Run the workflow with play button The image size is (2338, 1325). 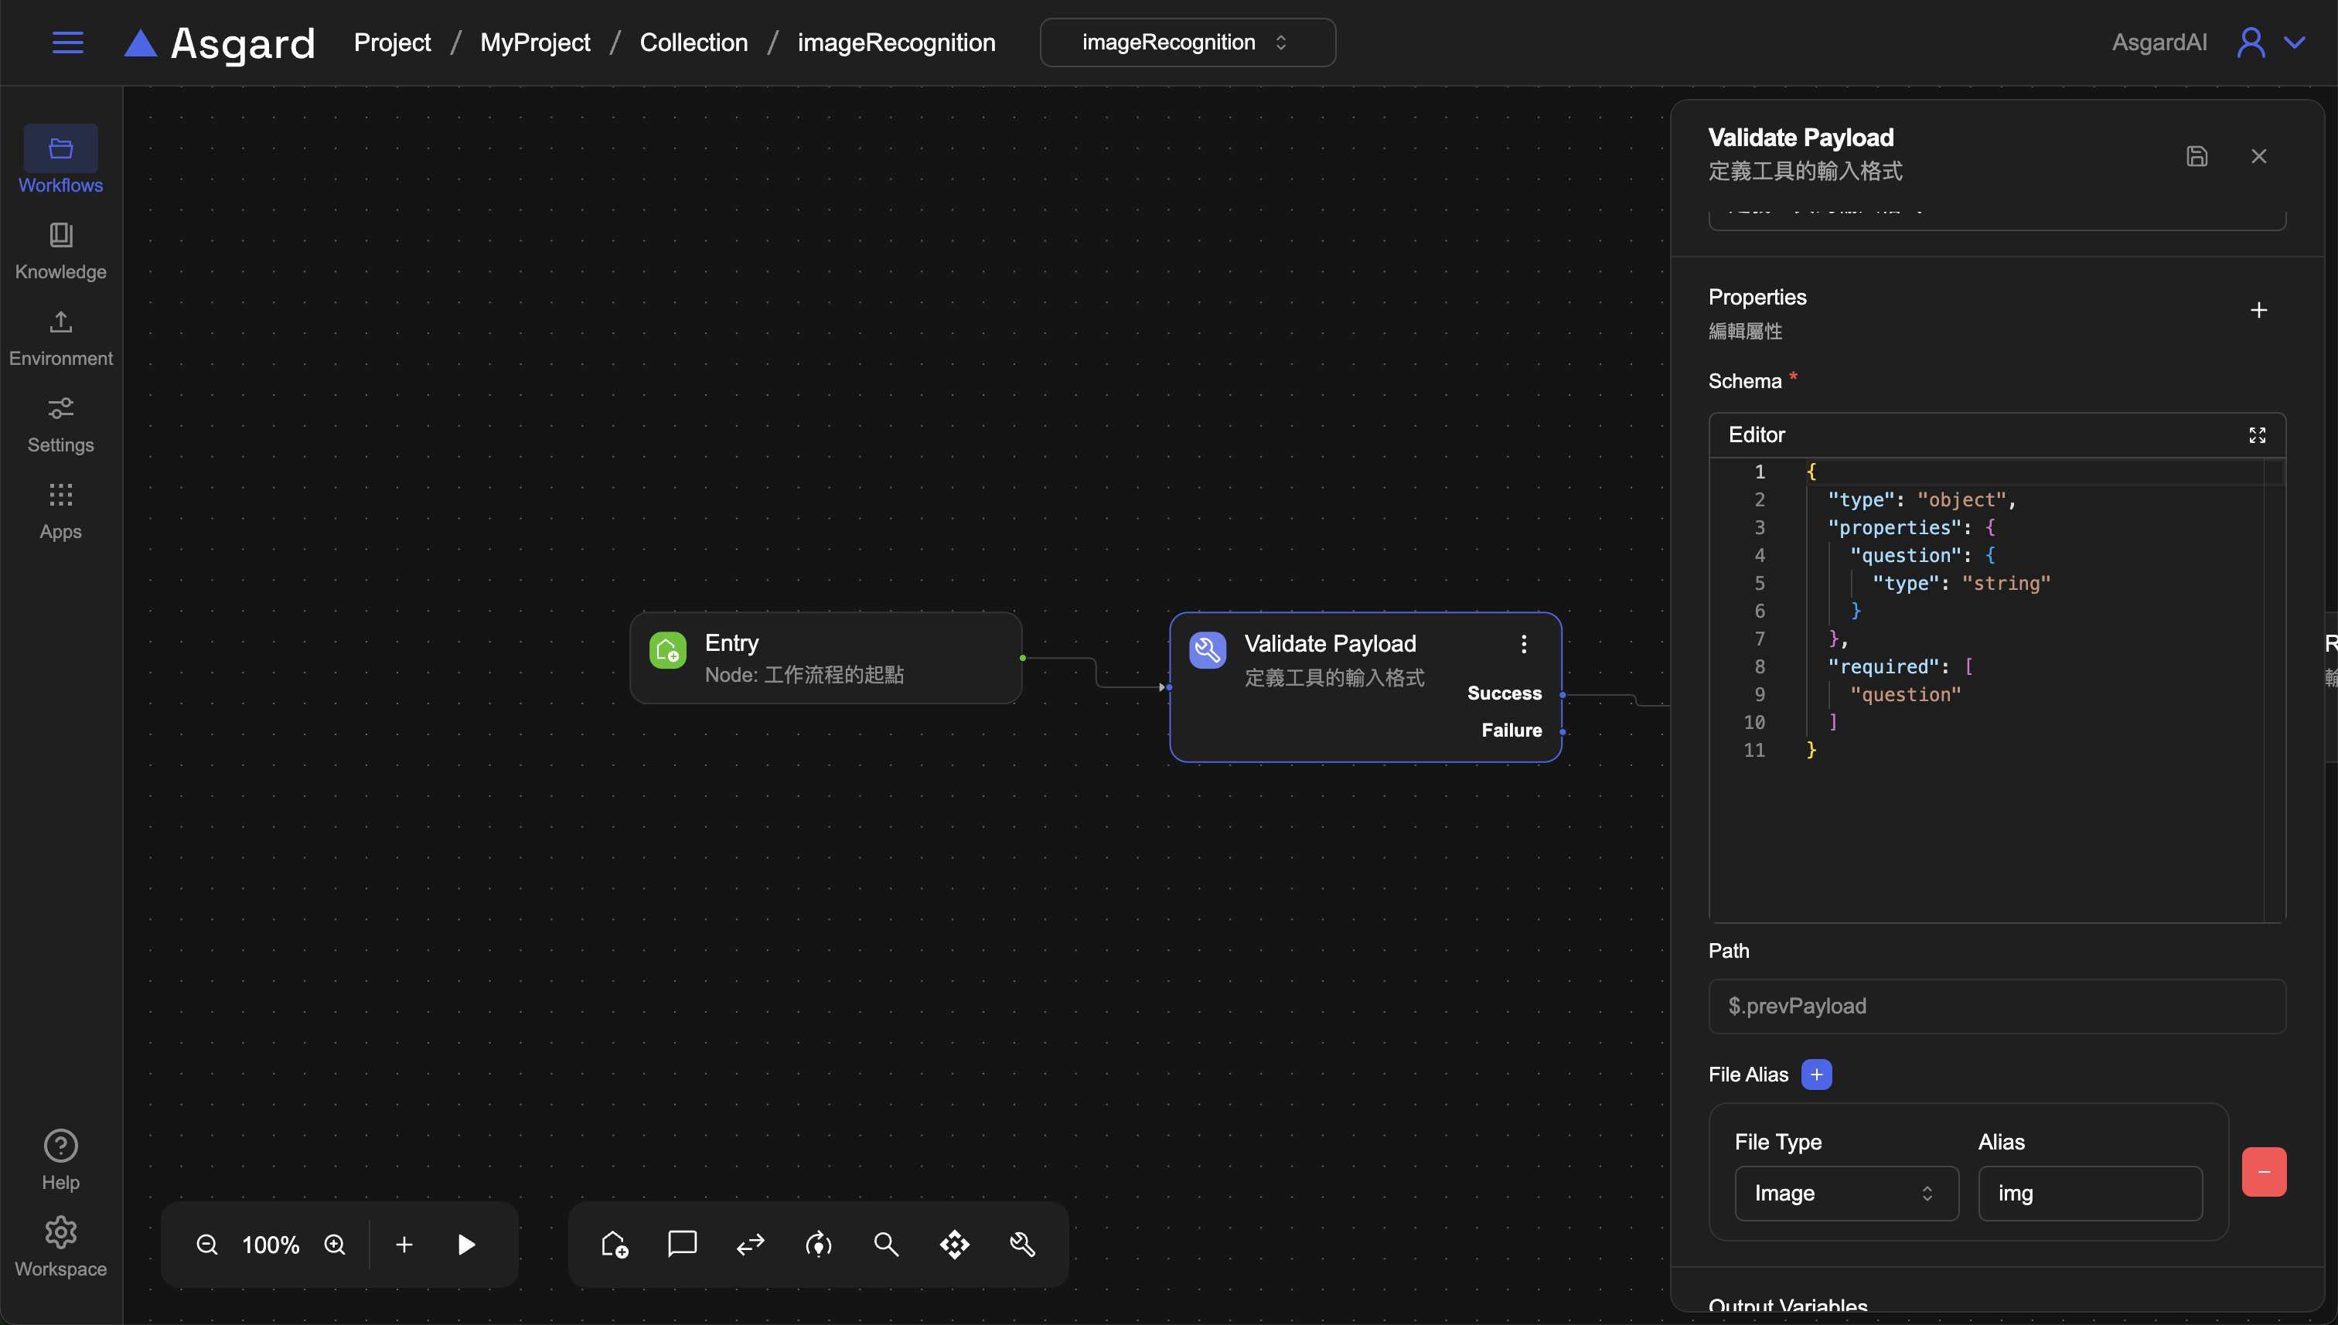466,1244
